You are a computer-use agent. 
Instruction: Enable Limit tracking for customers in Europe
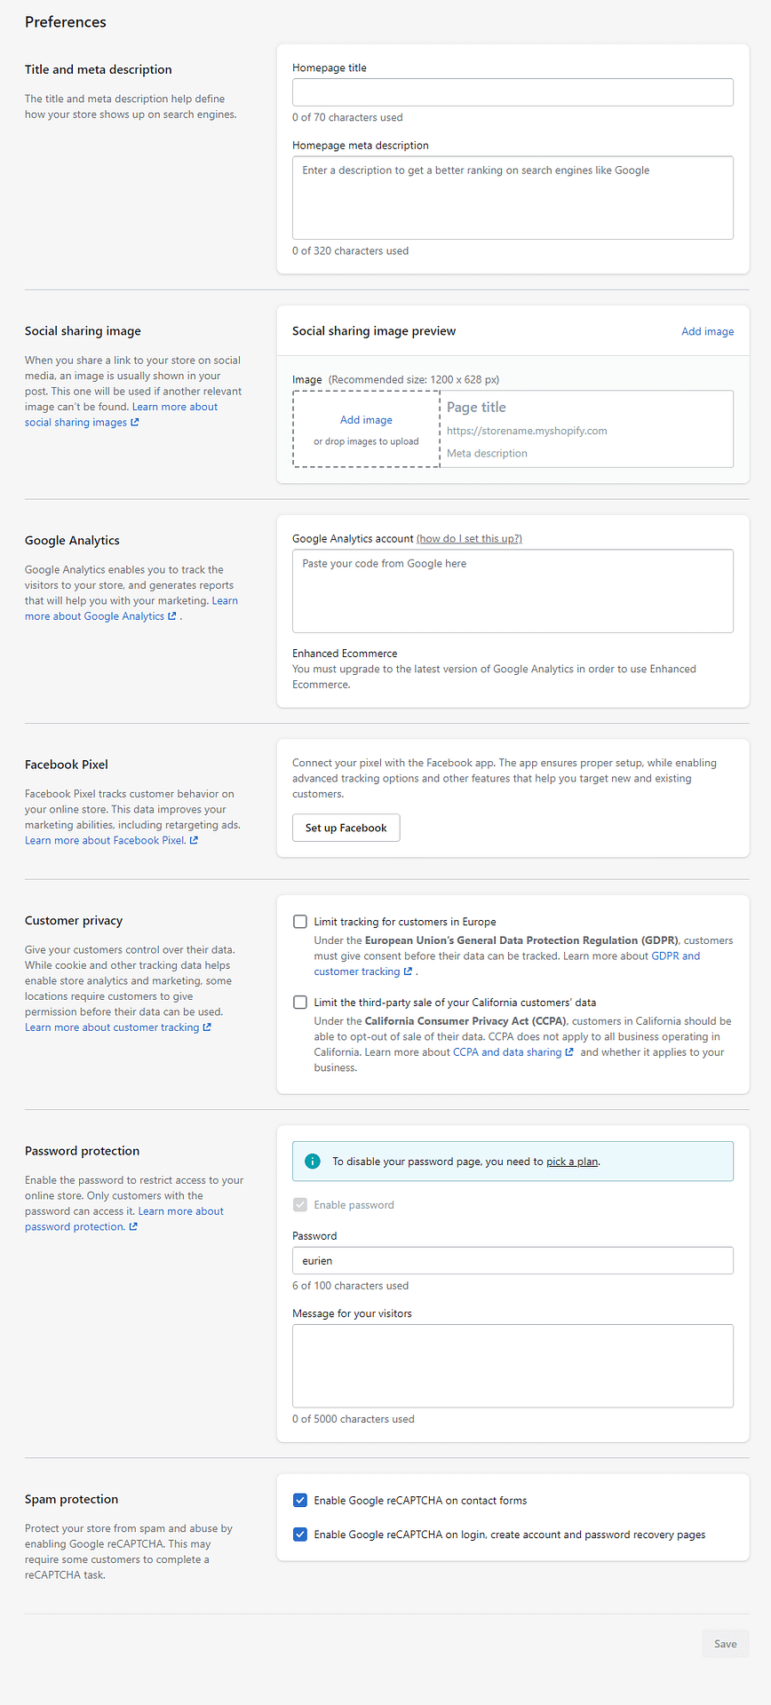[300, 922]
